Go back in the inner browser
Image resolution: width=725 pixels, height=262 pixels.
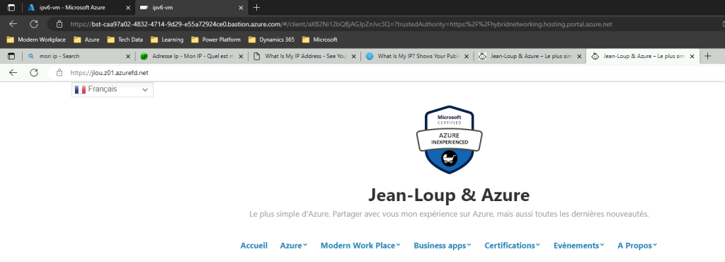pos(13,72)
